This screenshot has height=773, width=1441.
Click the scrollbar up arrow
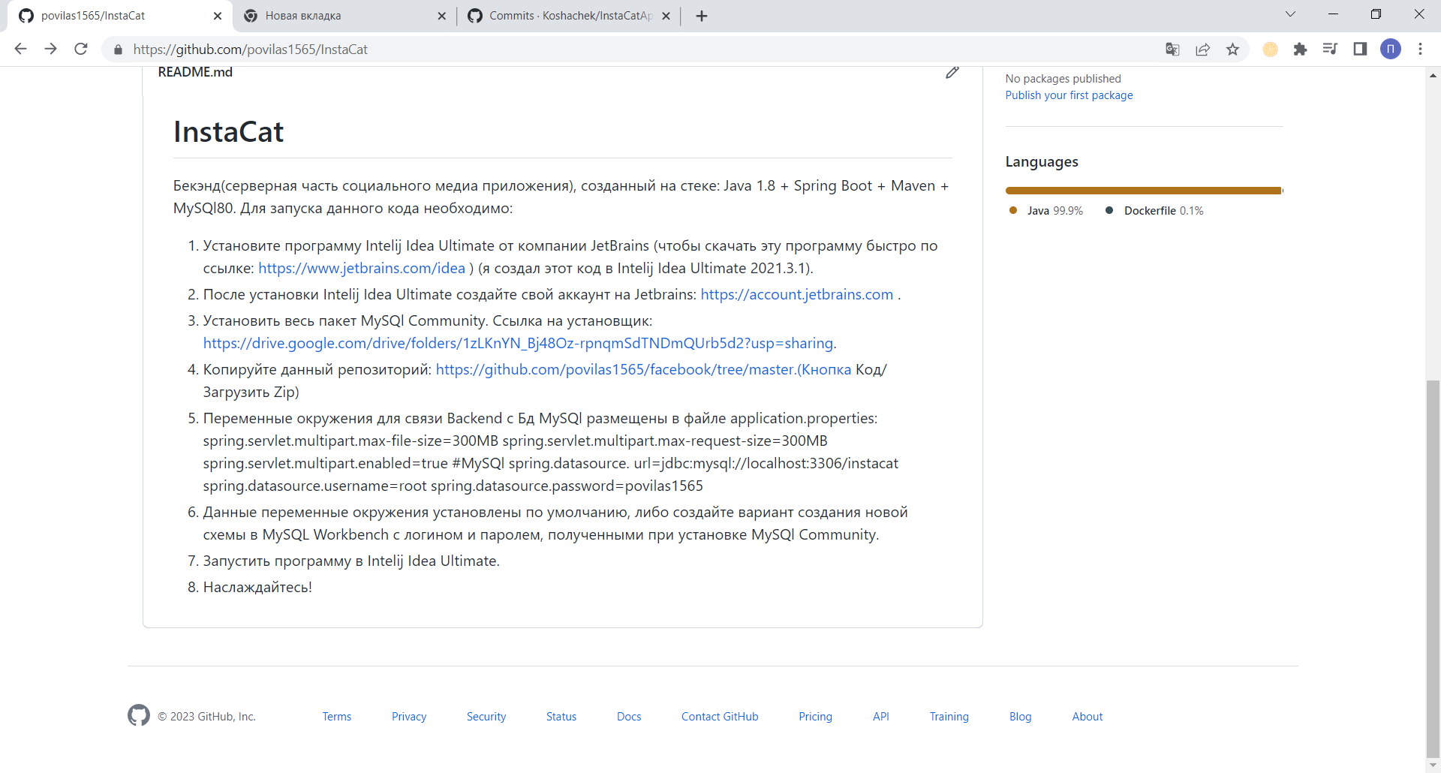(1433, 75)
